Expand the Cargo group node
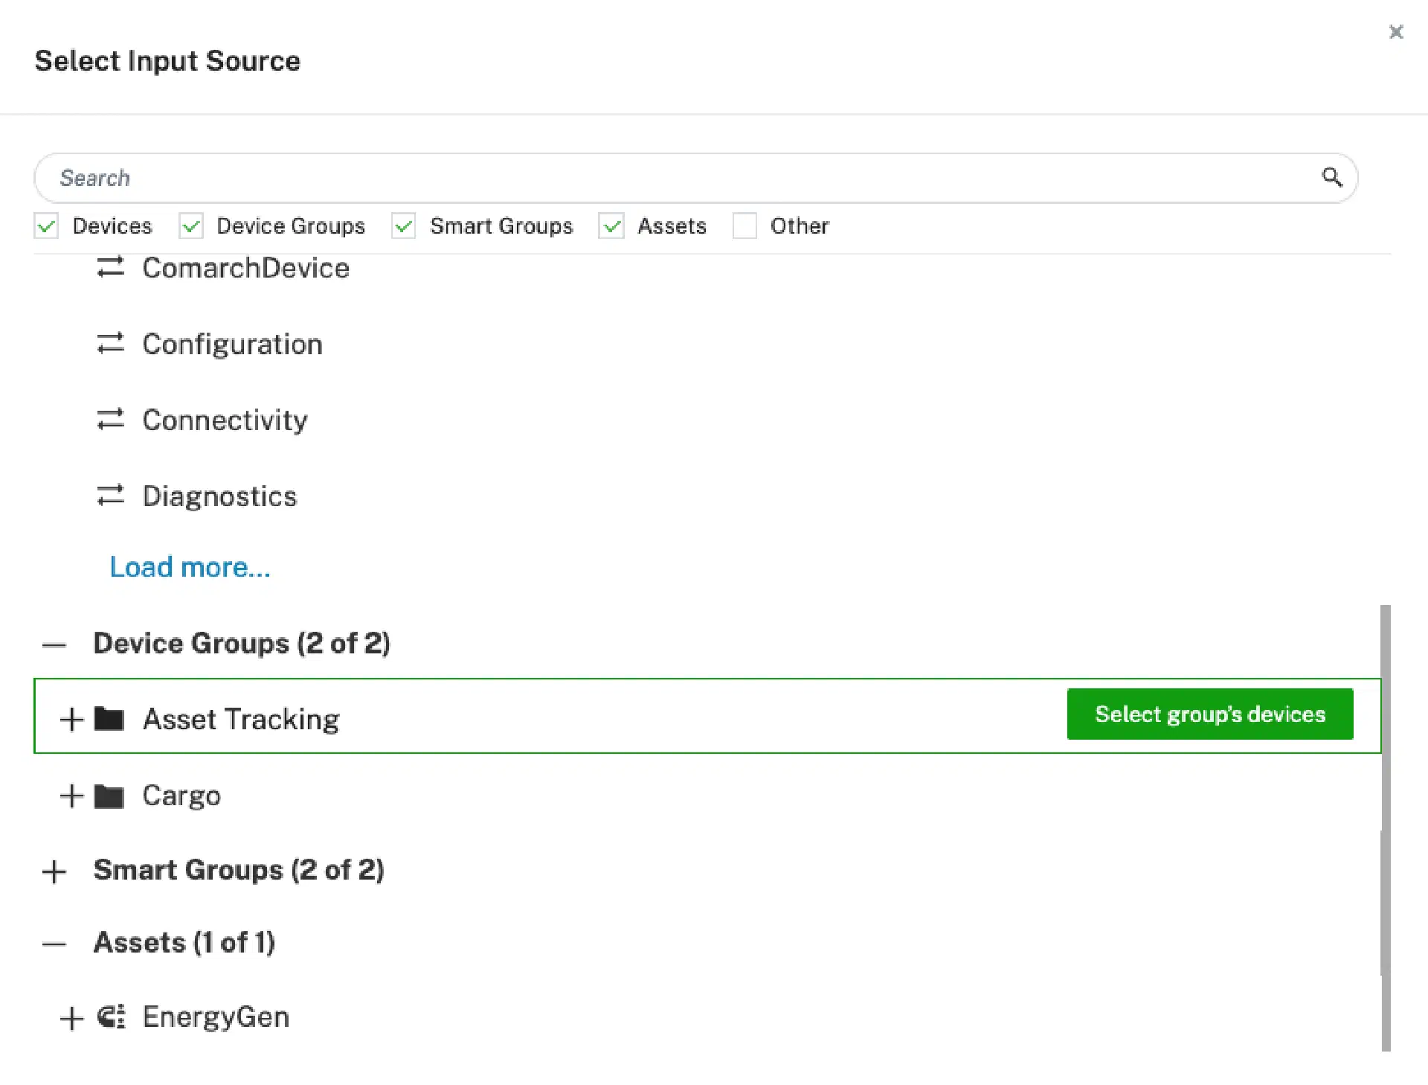Screen dimensions: 1428x1085 point(71,796)
